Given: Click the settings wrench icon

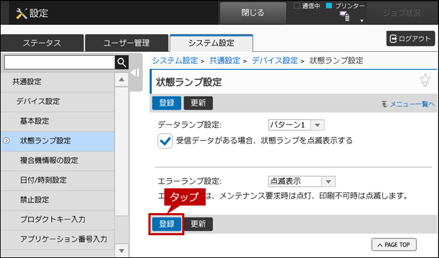Looking at the screenshot, I should 21,13.
